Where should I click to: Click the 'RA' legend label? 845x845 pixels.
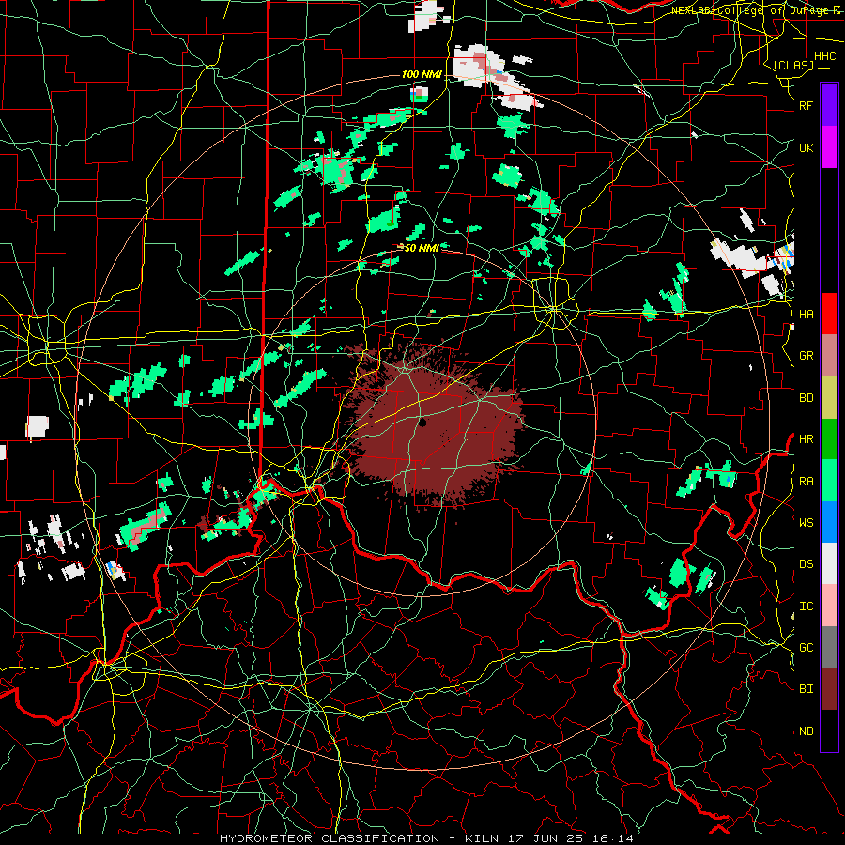807,482
